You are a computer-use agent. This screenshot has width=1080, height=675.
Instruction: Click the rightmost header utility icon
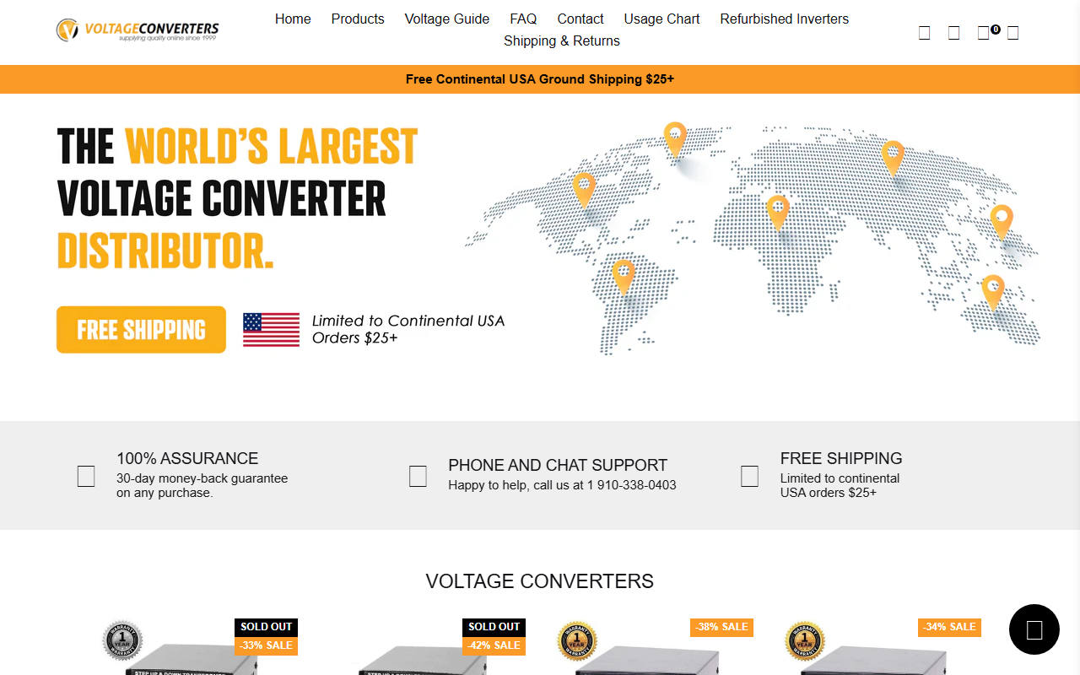click(1013, 33)
